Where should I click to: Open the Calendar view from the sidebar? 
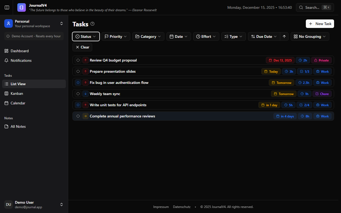[6, 103]
